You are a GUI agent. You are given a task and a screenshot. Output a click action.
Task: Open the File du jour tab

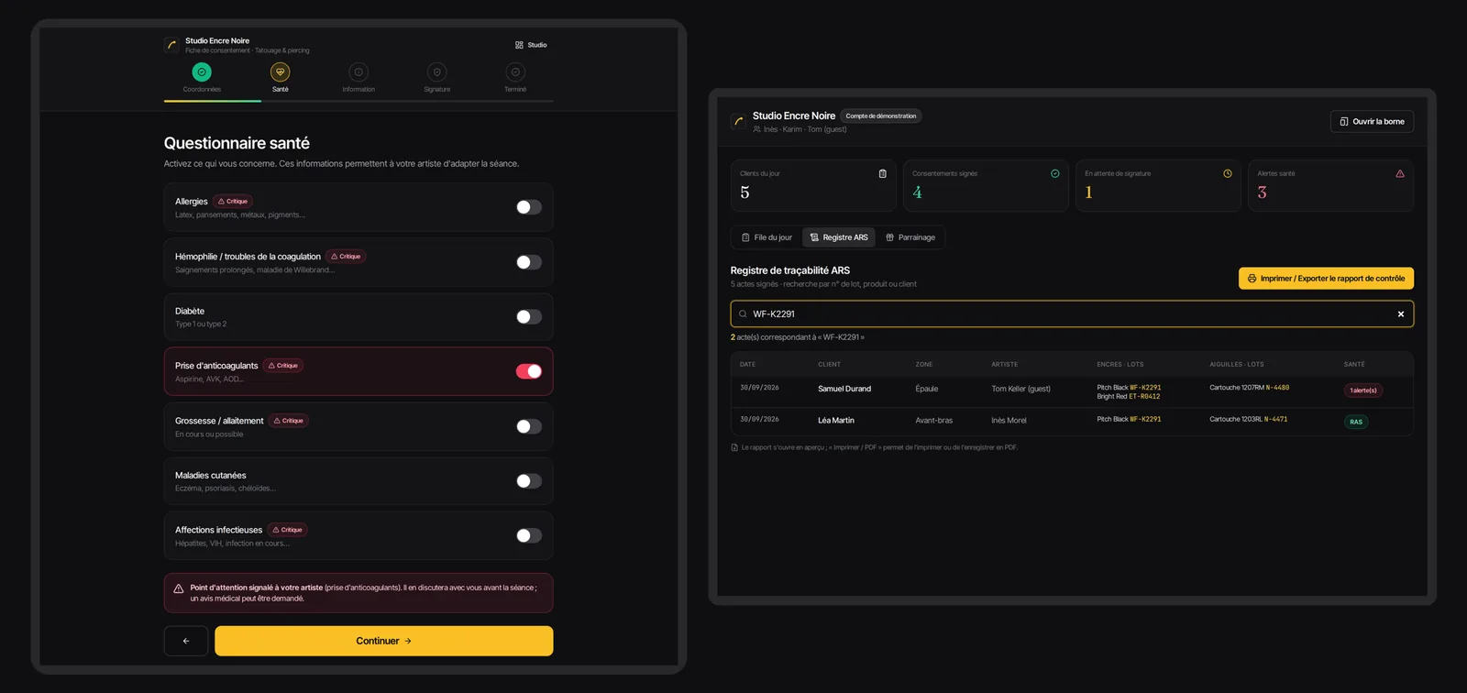[x=767, y=237]
